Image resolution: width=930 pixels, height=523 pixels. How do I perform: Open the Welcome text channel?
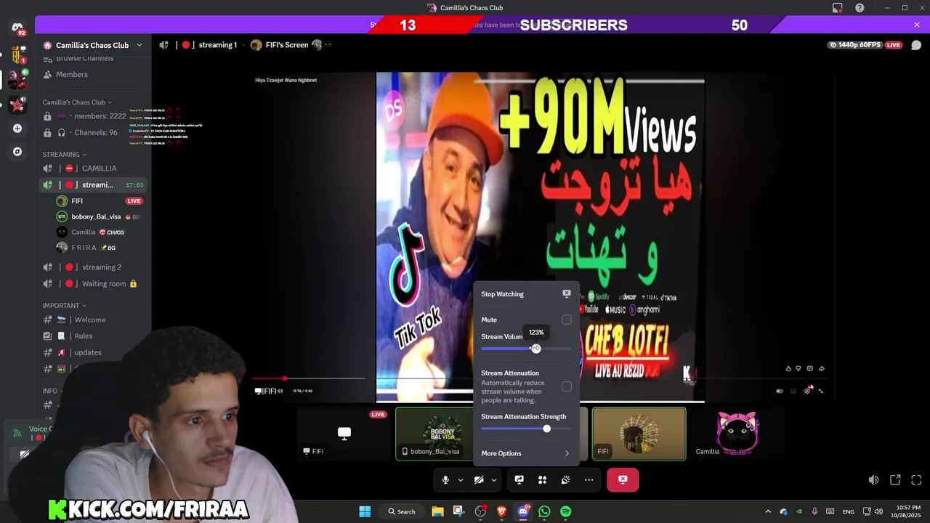[x=94, y=320]
